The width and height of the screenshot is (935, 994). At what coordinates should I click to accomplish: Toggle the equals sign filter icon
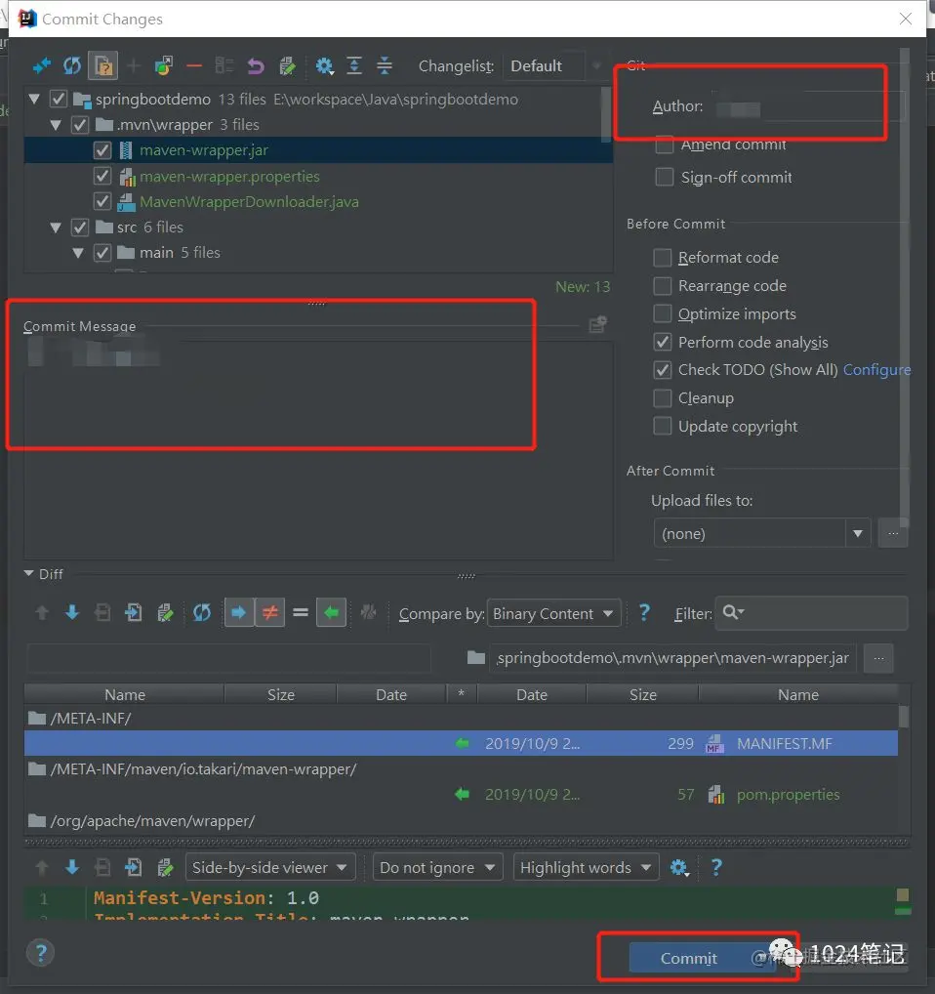coord(301,612)
